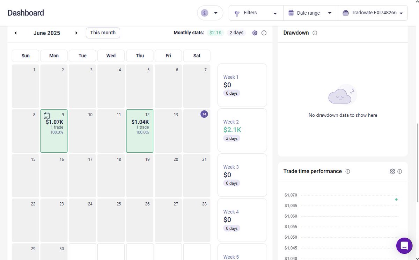
Task: Click the dollar currency icon
Action: point(205,13)
